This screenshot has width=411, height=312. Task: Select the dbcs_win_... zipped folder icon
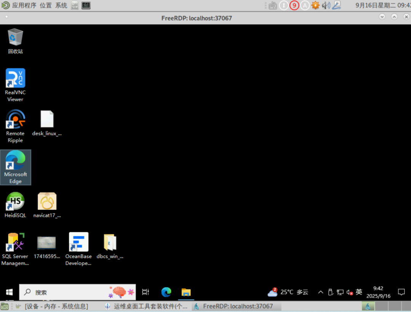tap(110, 246)
